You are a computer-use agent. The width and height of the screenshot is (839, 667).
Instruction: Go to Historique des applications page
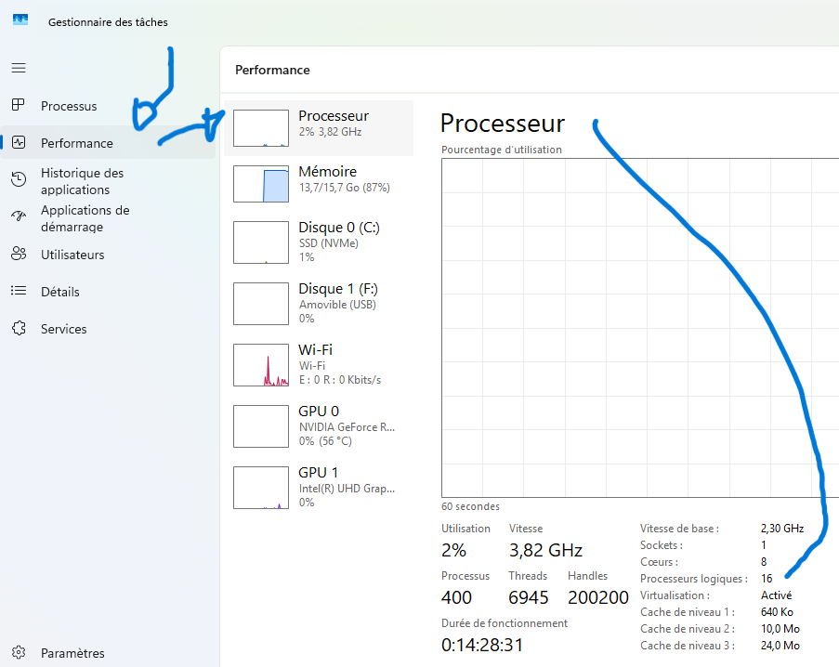(82, 181)
